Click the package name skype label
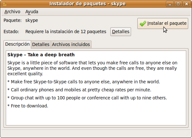192x138 pixels. click(x=31, y=20)
